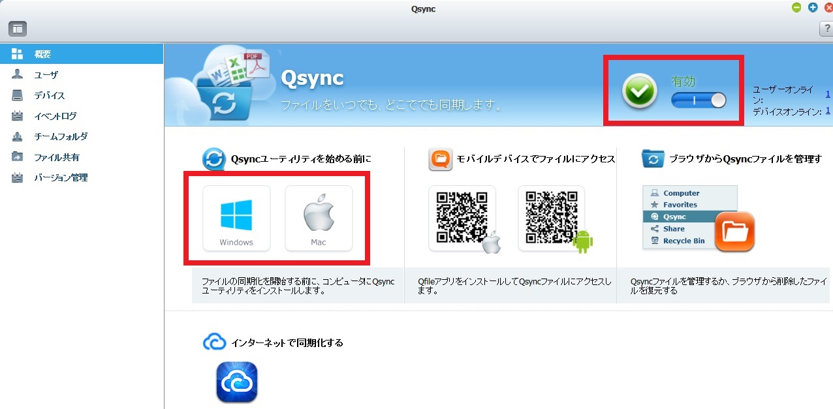Click the user silhouette icon beside ユーザ
Screen dimensions: 833x409
(18, 74)
